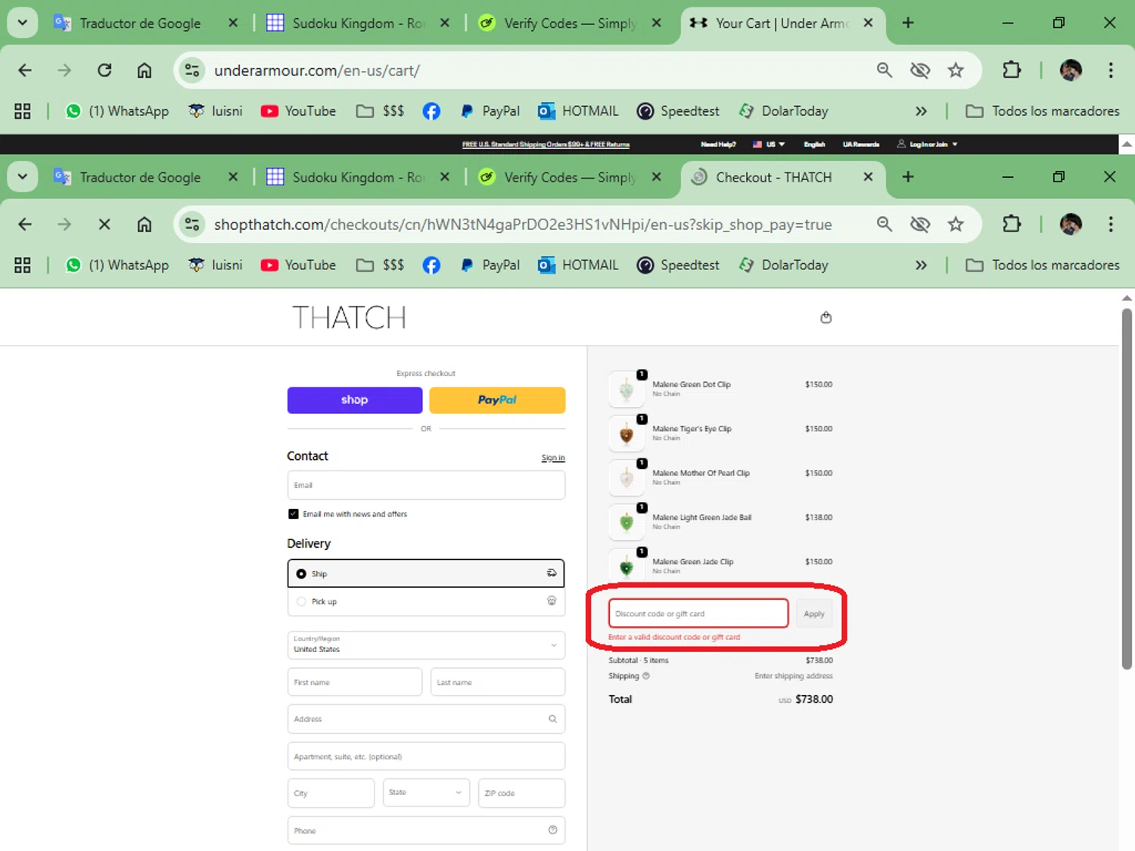Open WhatsApp bookmark in Under Armour window
1135x851 pixels.
tap(117, 111)
